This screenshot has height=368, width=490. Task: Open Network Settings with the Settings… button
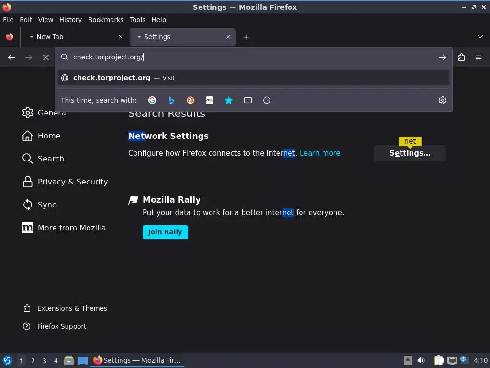[x=410, y=153]
